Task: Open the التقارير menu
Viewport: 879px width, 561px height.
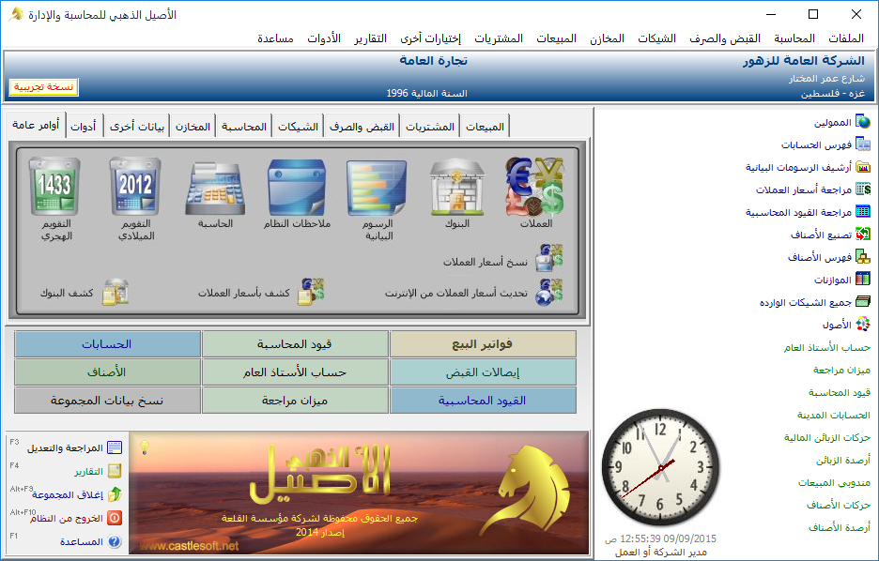Action: (371, 38)
